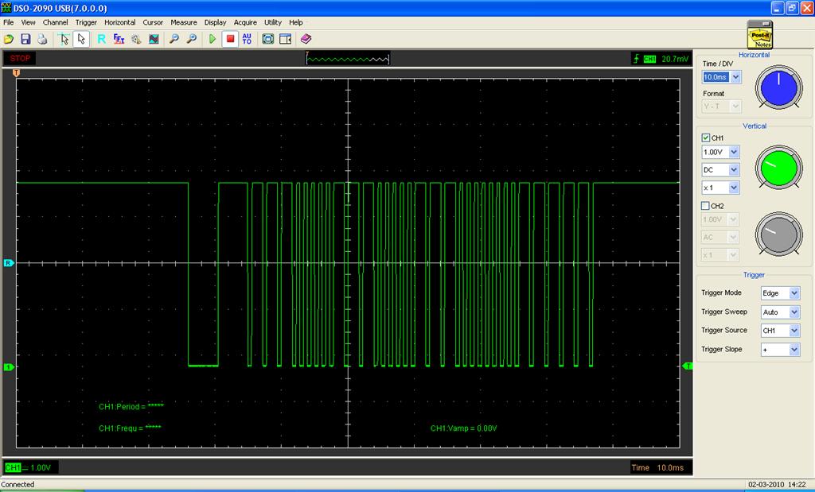The image size is (815, 492).
Task: Enable the CH2 channel checkbox
Action: coord(706,206)
